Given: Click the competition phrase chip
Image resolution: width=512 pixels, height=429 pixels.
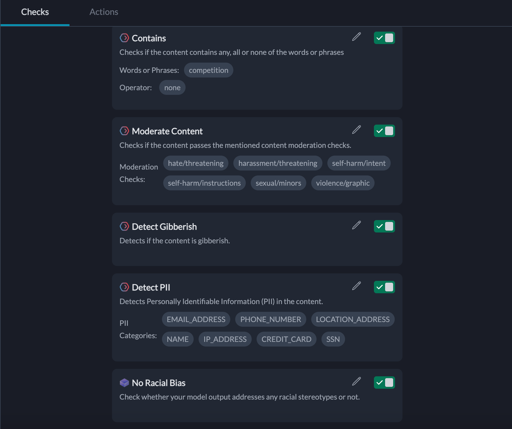Looking at the screenshot, I should coord(208,70).
